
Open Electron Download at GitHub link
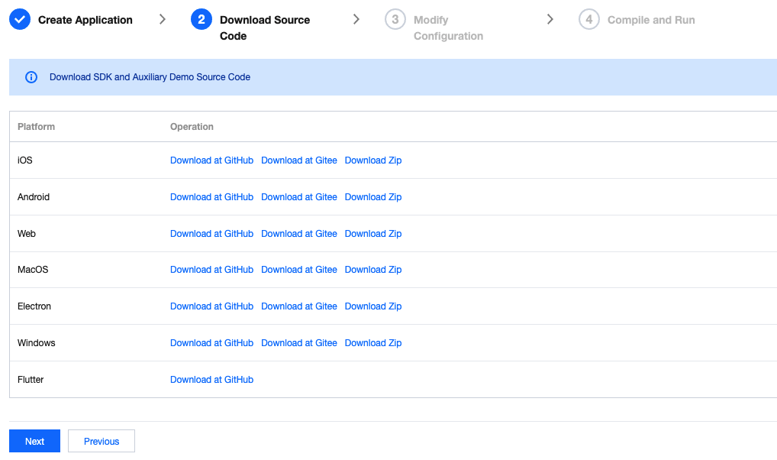pyautogui.click(x=211, y=306)
